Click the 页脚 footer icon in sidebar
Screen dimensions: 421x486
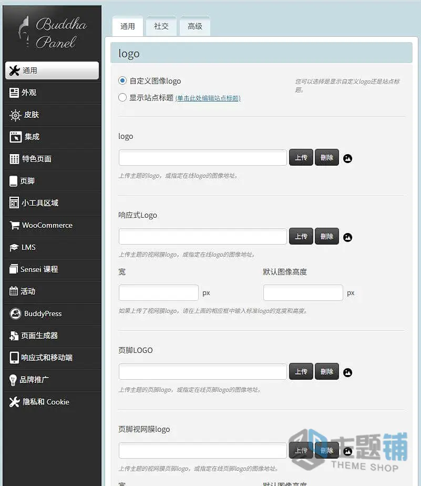click(13, 181)
